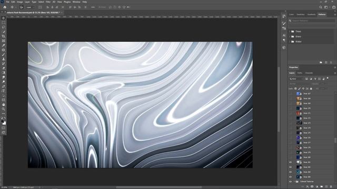Select the Crop tool

(4, 36)
